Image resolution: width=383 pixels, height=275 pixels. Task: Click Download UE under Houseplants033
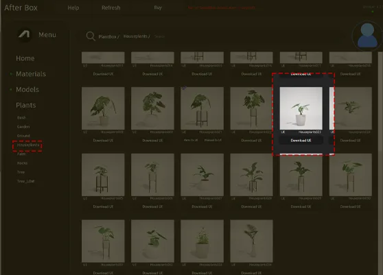pos(202,273)
